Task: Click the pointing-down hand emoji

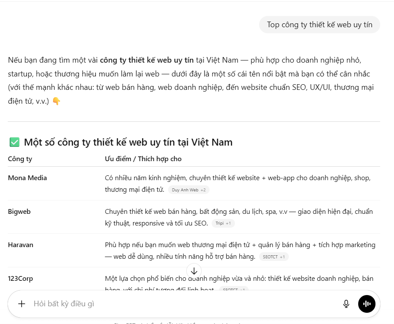Action: click(x=56, y=101)
